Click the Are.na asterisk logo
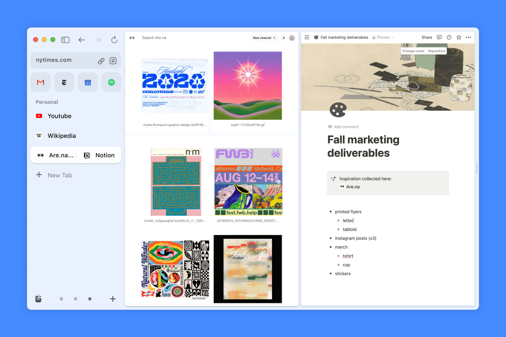Image resolution: width=506 pixels, height=337 pixels. (132, 37)
